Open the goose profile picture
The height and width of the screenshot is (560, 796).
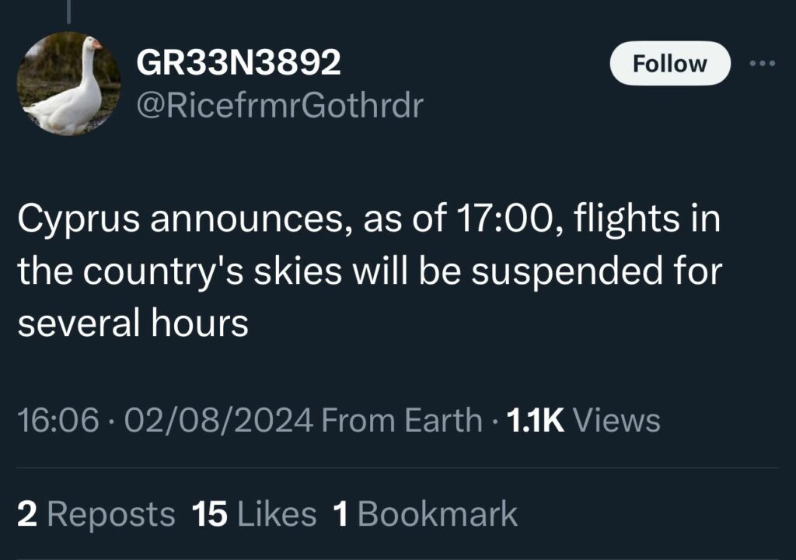pyautogui.click(x=68, y=84)
